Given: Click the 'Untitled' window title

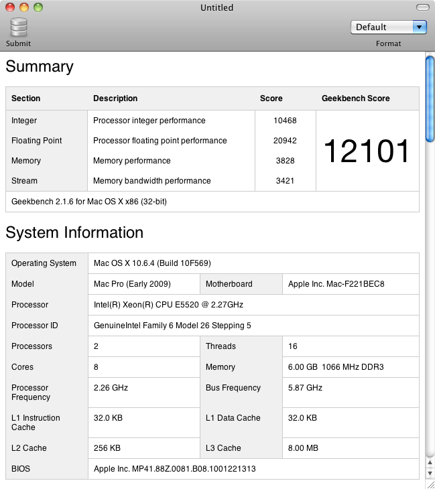Looking at the screenshot, I should point(217,7).
